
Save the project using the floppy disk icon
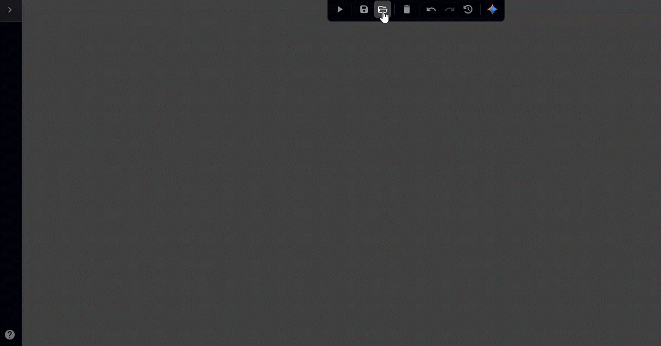pos(364,9)
